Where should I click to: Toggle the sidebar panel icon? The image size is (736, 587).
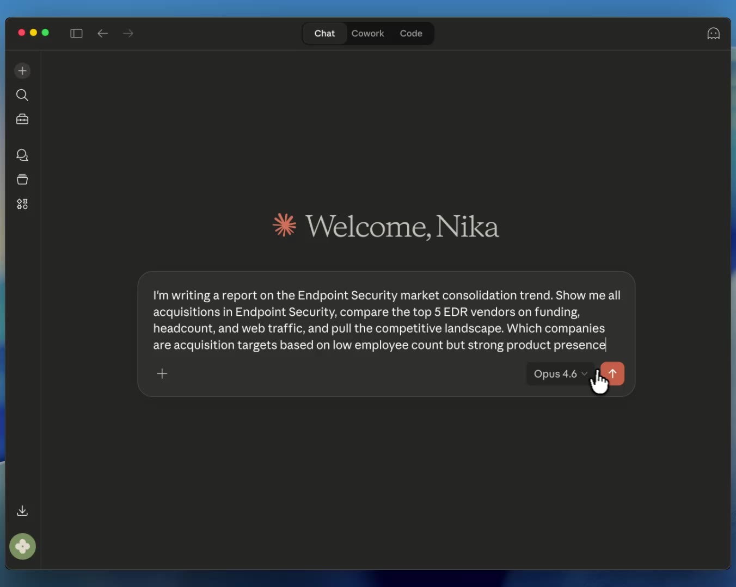[76, 33]
